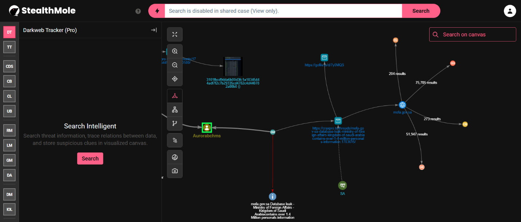Viewport: 521px width, 222px height.
Task: Click the mofa.gov.sa Database leak description
Action: pos(273,211)
